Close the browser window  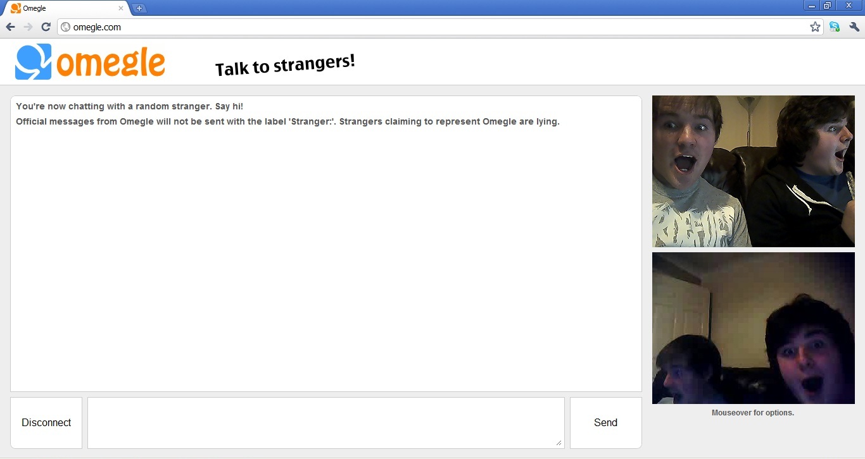tap(849, 6)
